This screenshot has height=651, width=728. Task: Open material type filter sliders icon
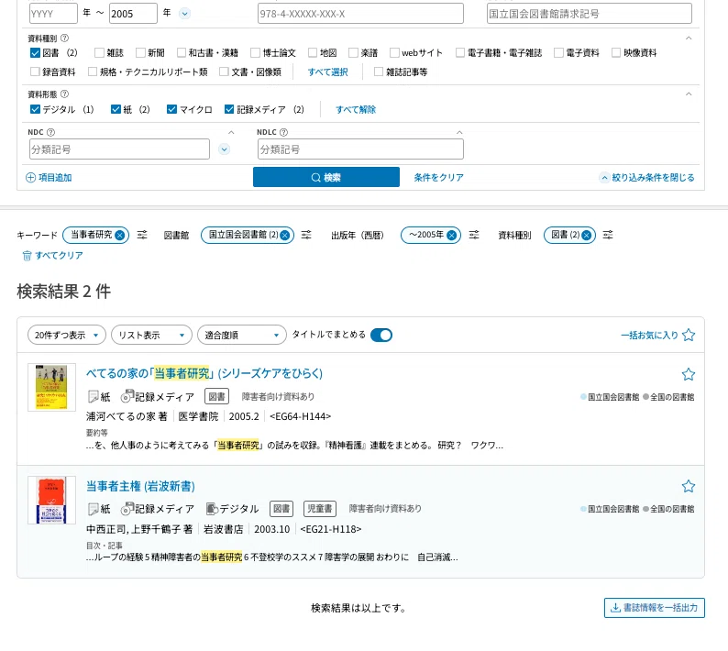[x=608, y=235]
